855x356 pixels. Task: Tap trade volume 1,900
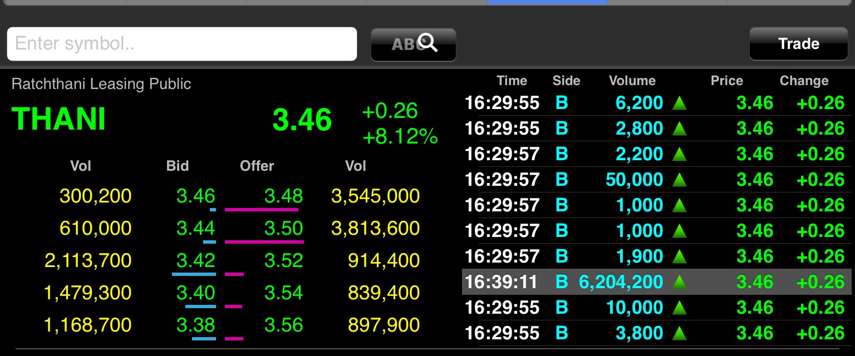coord(640,256)
